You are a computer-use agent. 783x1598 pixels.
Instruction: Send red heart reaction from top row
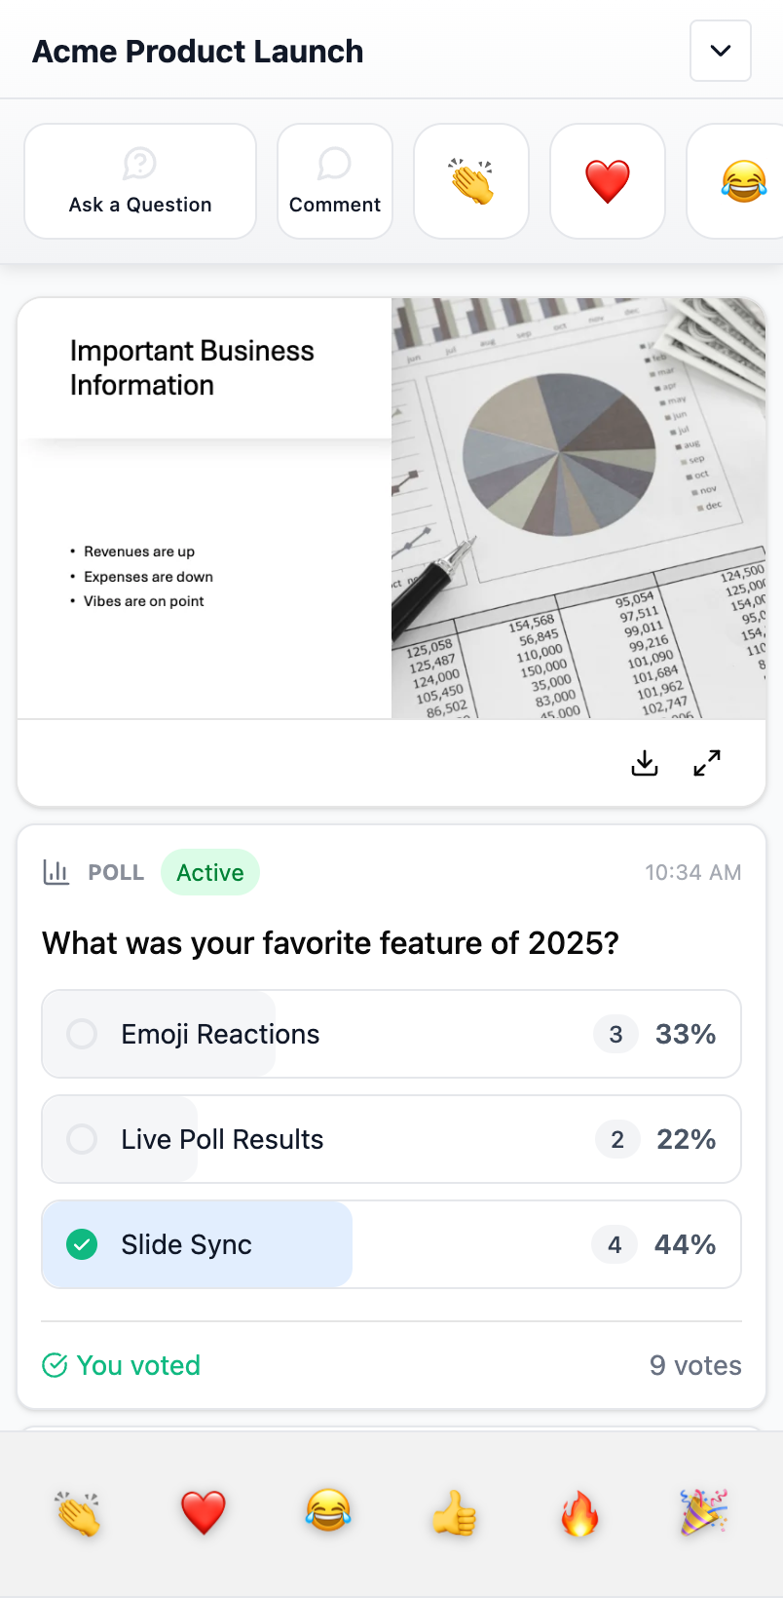coord(608,181)
